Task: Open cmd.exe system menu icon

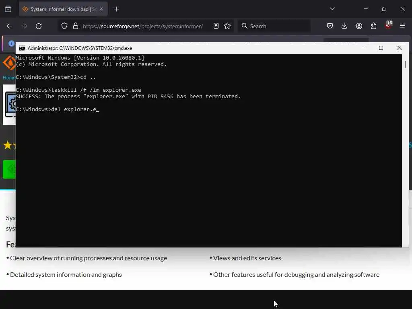Action: [22, 48]
